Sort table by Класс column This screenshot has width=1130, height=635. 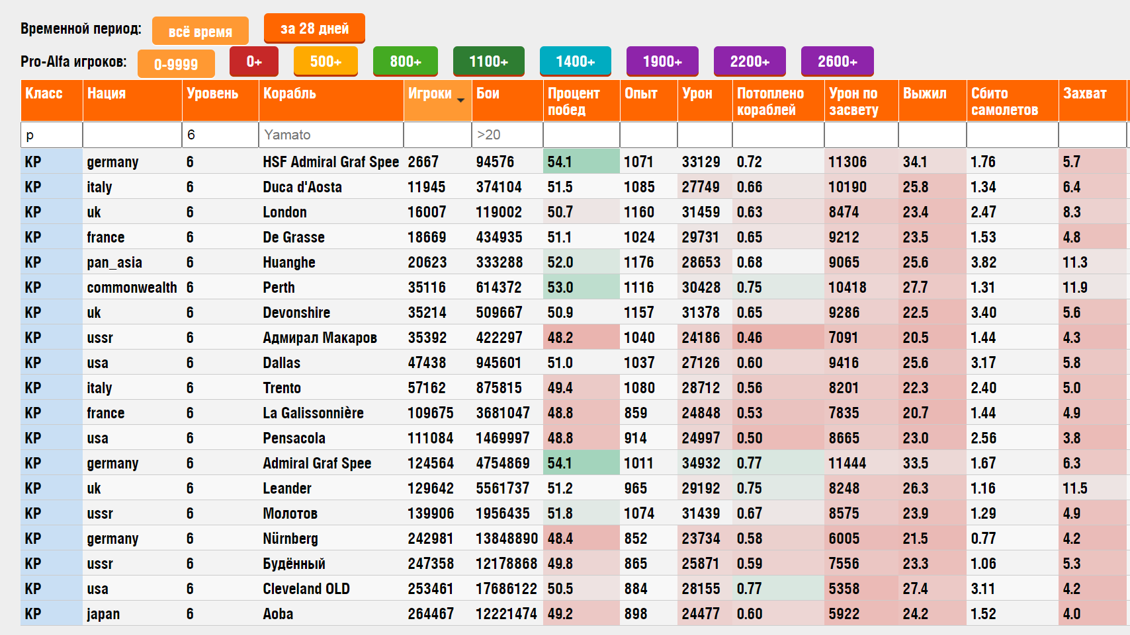tap(44, 94)
